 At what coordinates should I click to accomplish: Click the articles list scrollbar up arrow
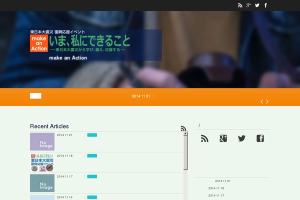click(x=185, y=133)
